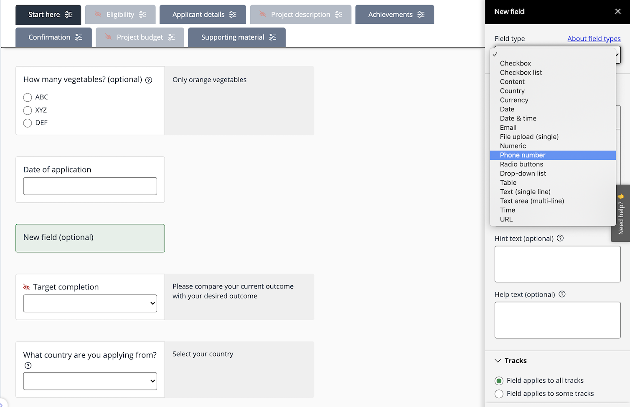Click help icon next to Help text
Viewport: 630px width, 407px height.
tap(562, 294)
